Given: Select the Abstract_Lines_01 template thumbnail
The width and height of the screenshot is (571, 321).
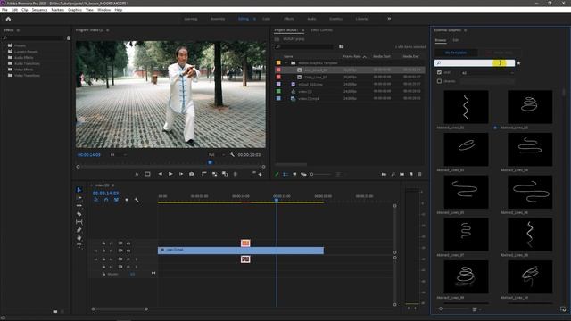Looking at the screenshot, I should 466,107.
